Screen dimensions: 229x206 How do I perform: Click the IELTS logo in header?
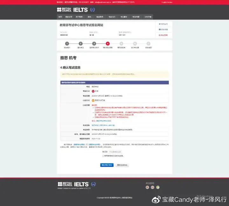80,10
